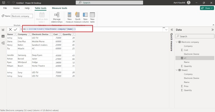
Task: Open Model view in left sidebar
Action: pyautogui.click(x=3, y=43)
